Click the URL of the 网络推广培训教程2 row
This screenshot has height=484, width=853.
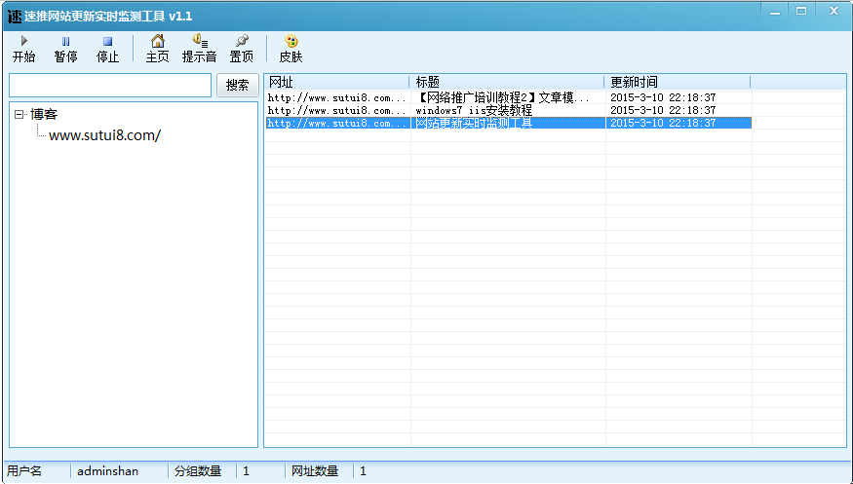coord(337,97)
